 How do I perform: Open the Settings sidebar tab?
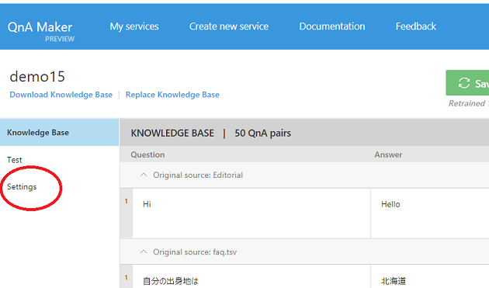point(22,186)
